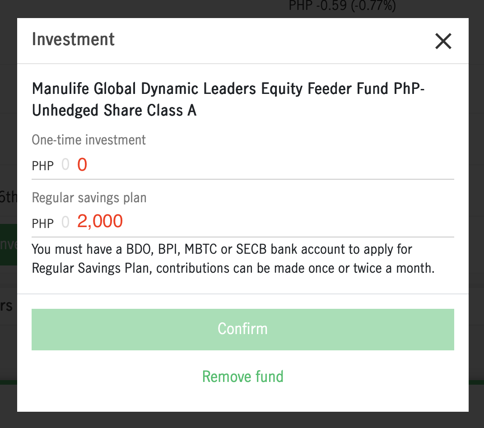Viewport: 484px width, 428px height.
Task: Click the PHP label beside one-time investment amount
Action: pyautogui.click(x=42, y=166)
